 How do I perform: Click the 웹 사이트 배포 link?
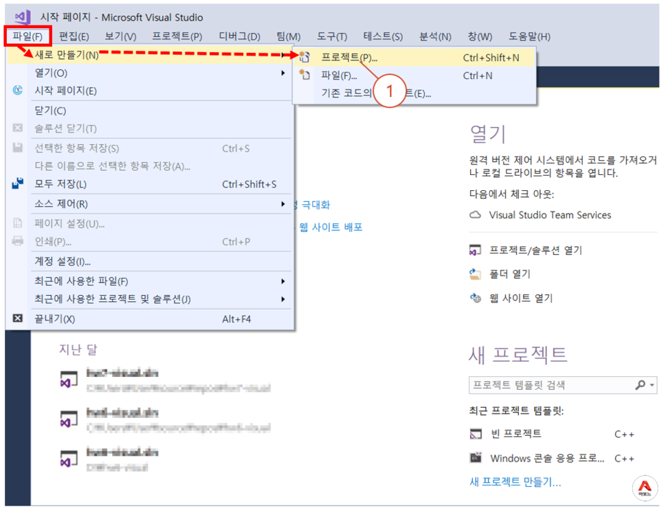331,227
